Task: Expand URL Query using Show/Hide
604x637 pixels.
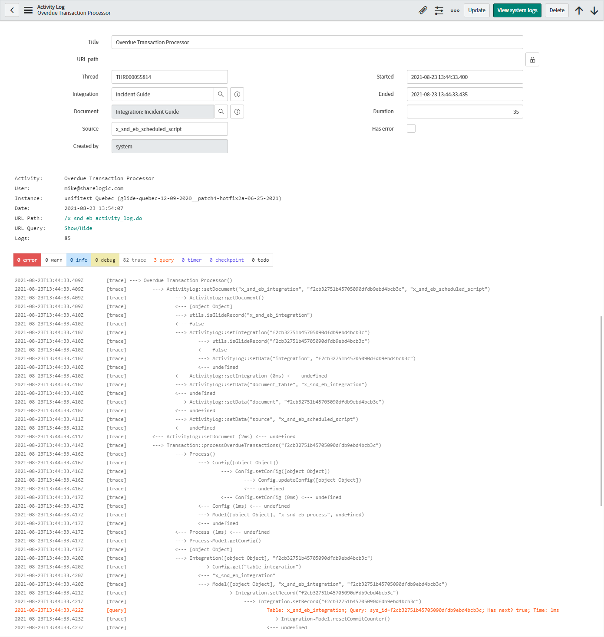Action: coord(78,228)
